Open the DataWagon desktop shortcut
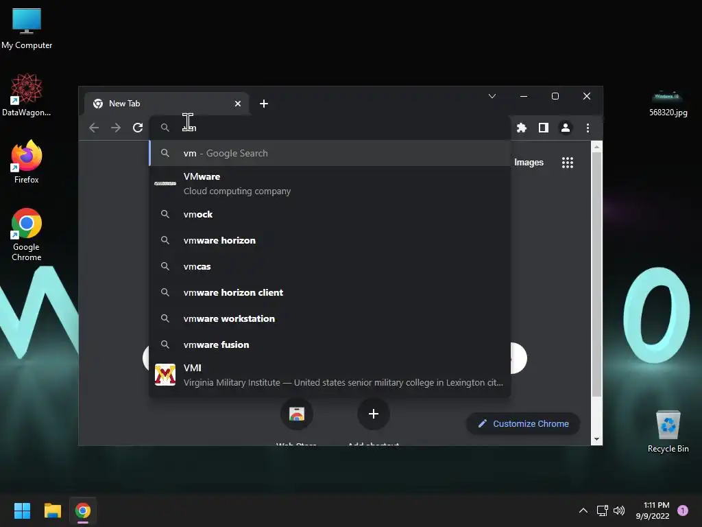 27,95
